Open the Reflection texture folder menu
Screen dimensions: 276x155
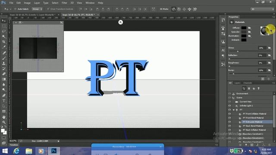[x=269, y=56]
